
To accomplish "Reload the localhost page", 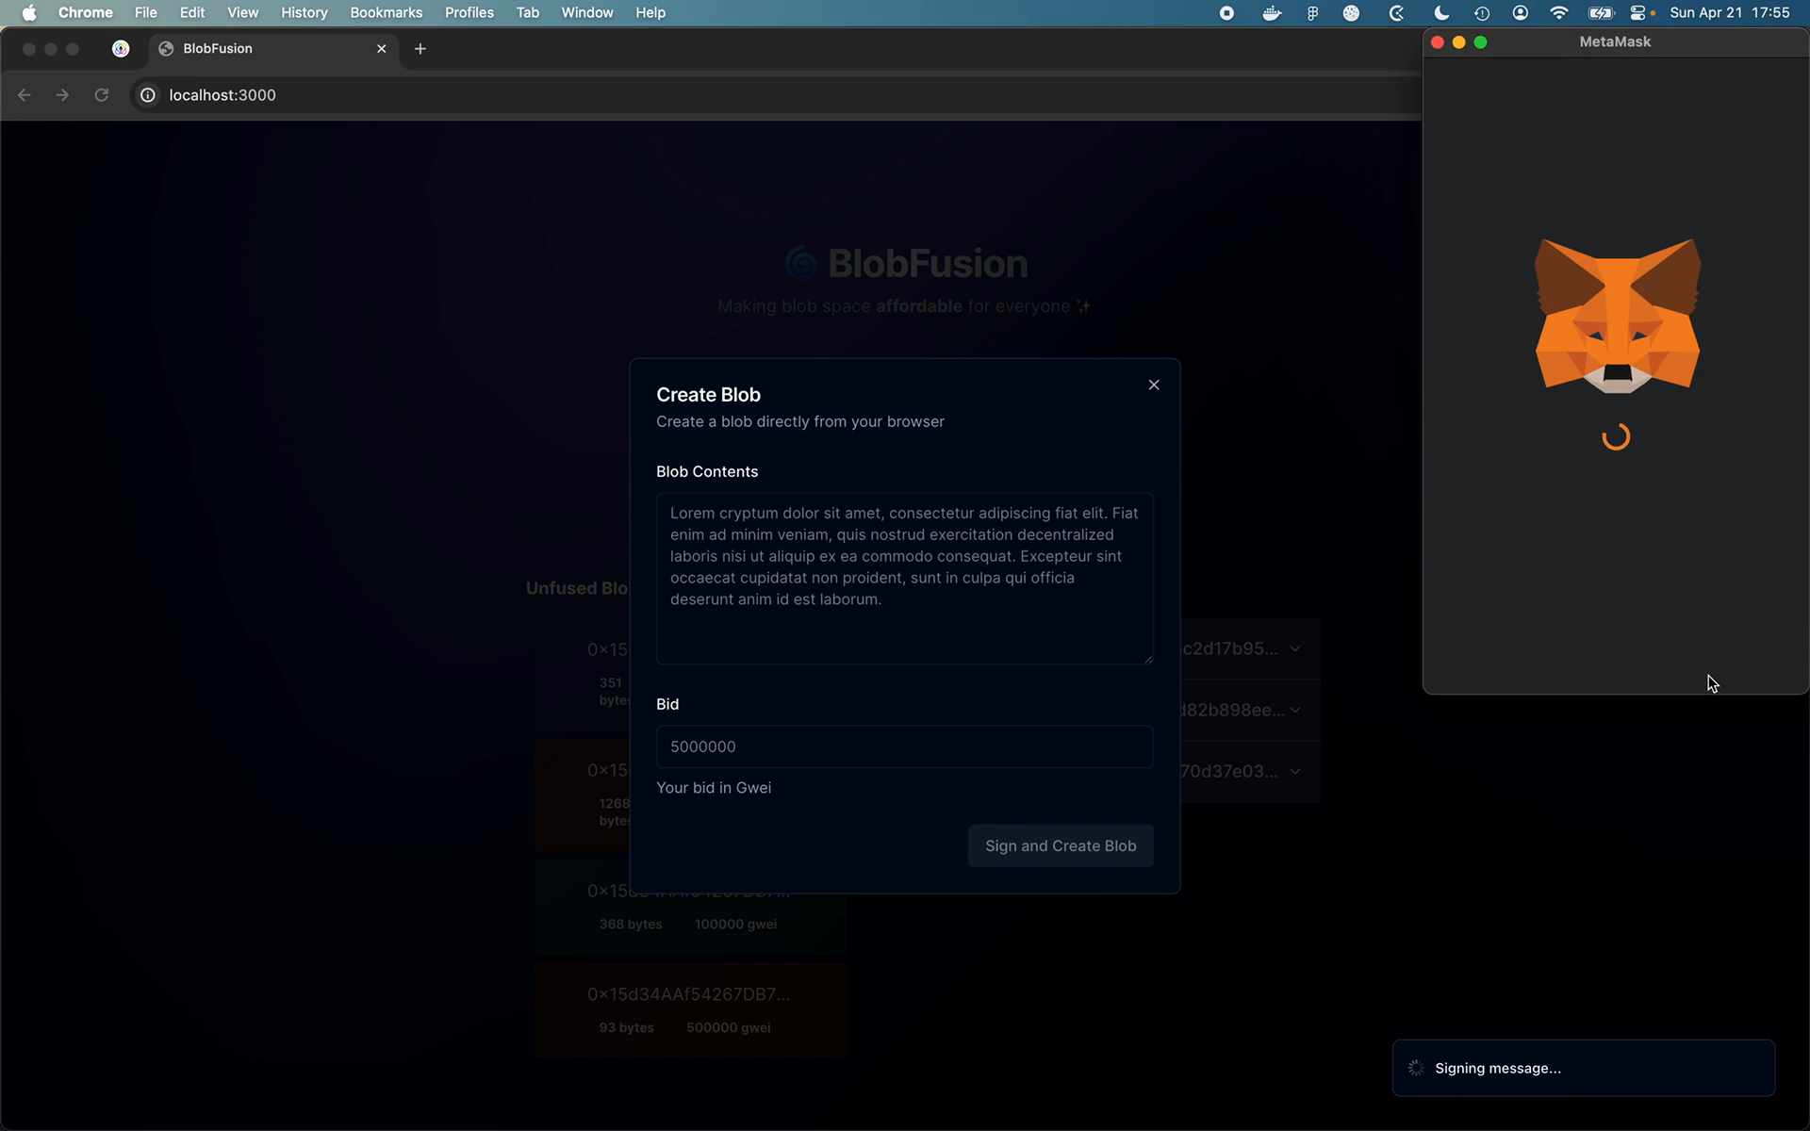I will click(102, 95).
